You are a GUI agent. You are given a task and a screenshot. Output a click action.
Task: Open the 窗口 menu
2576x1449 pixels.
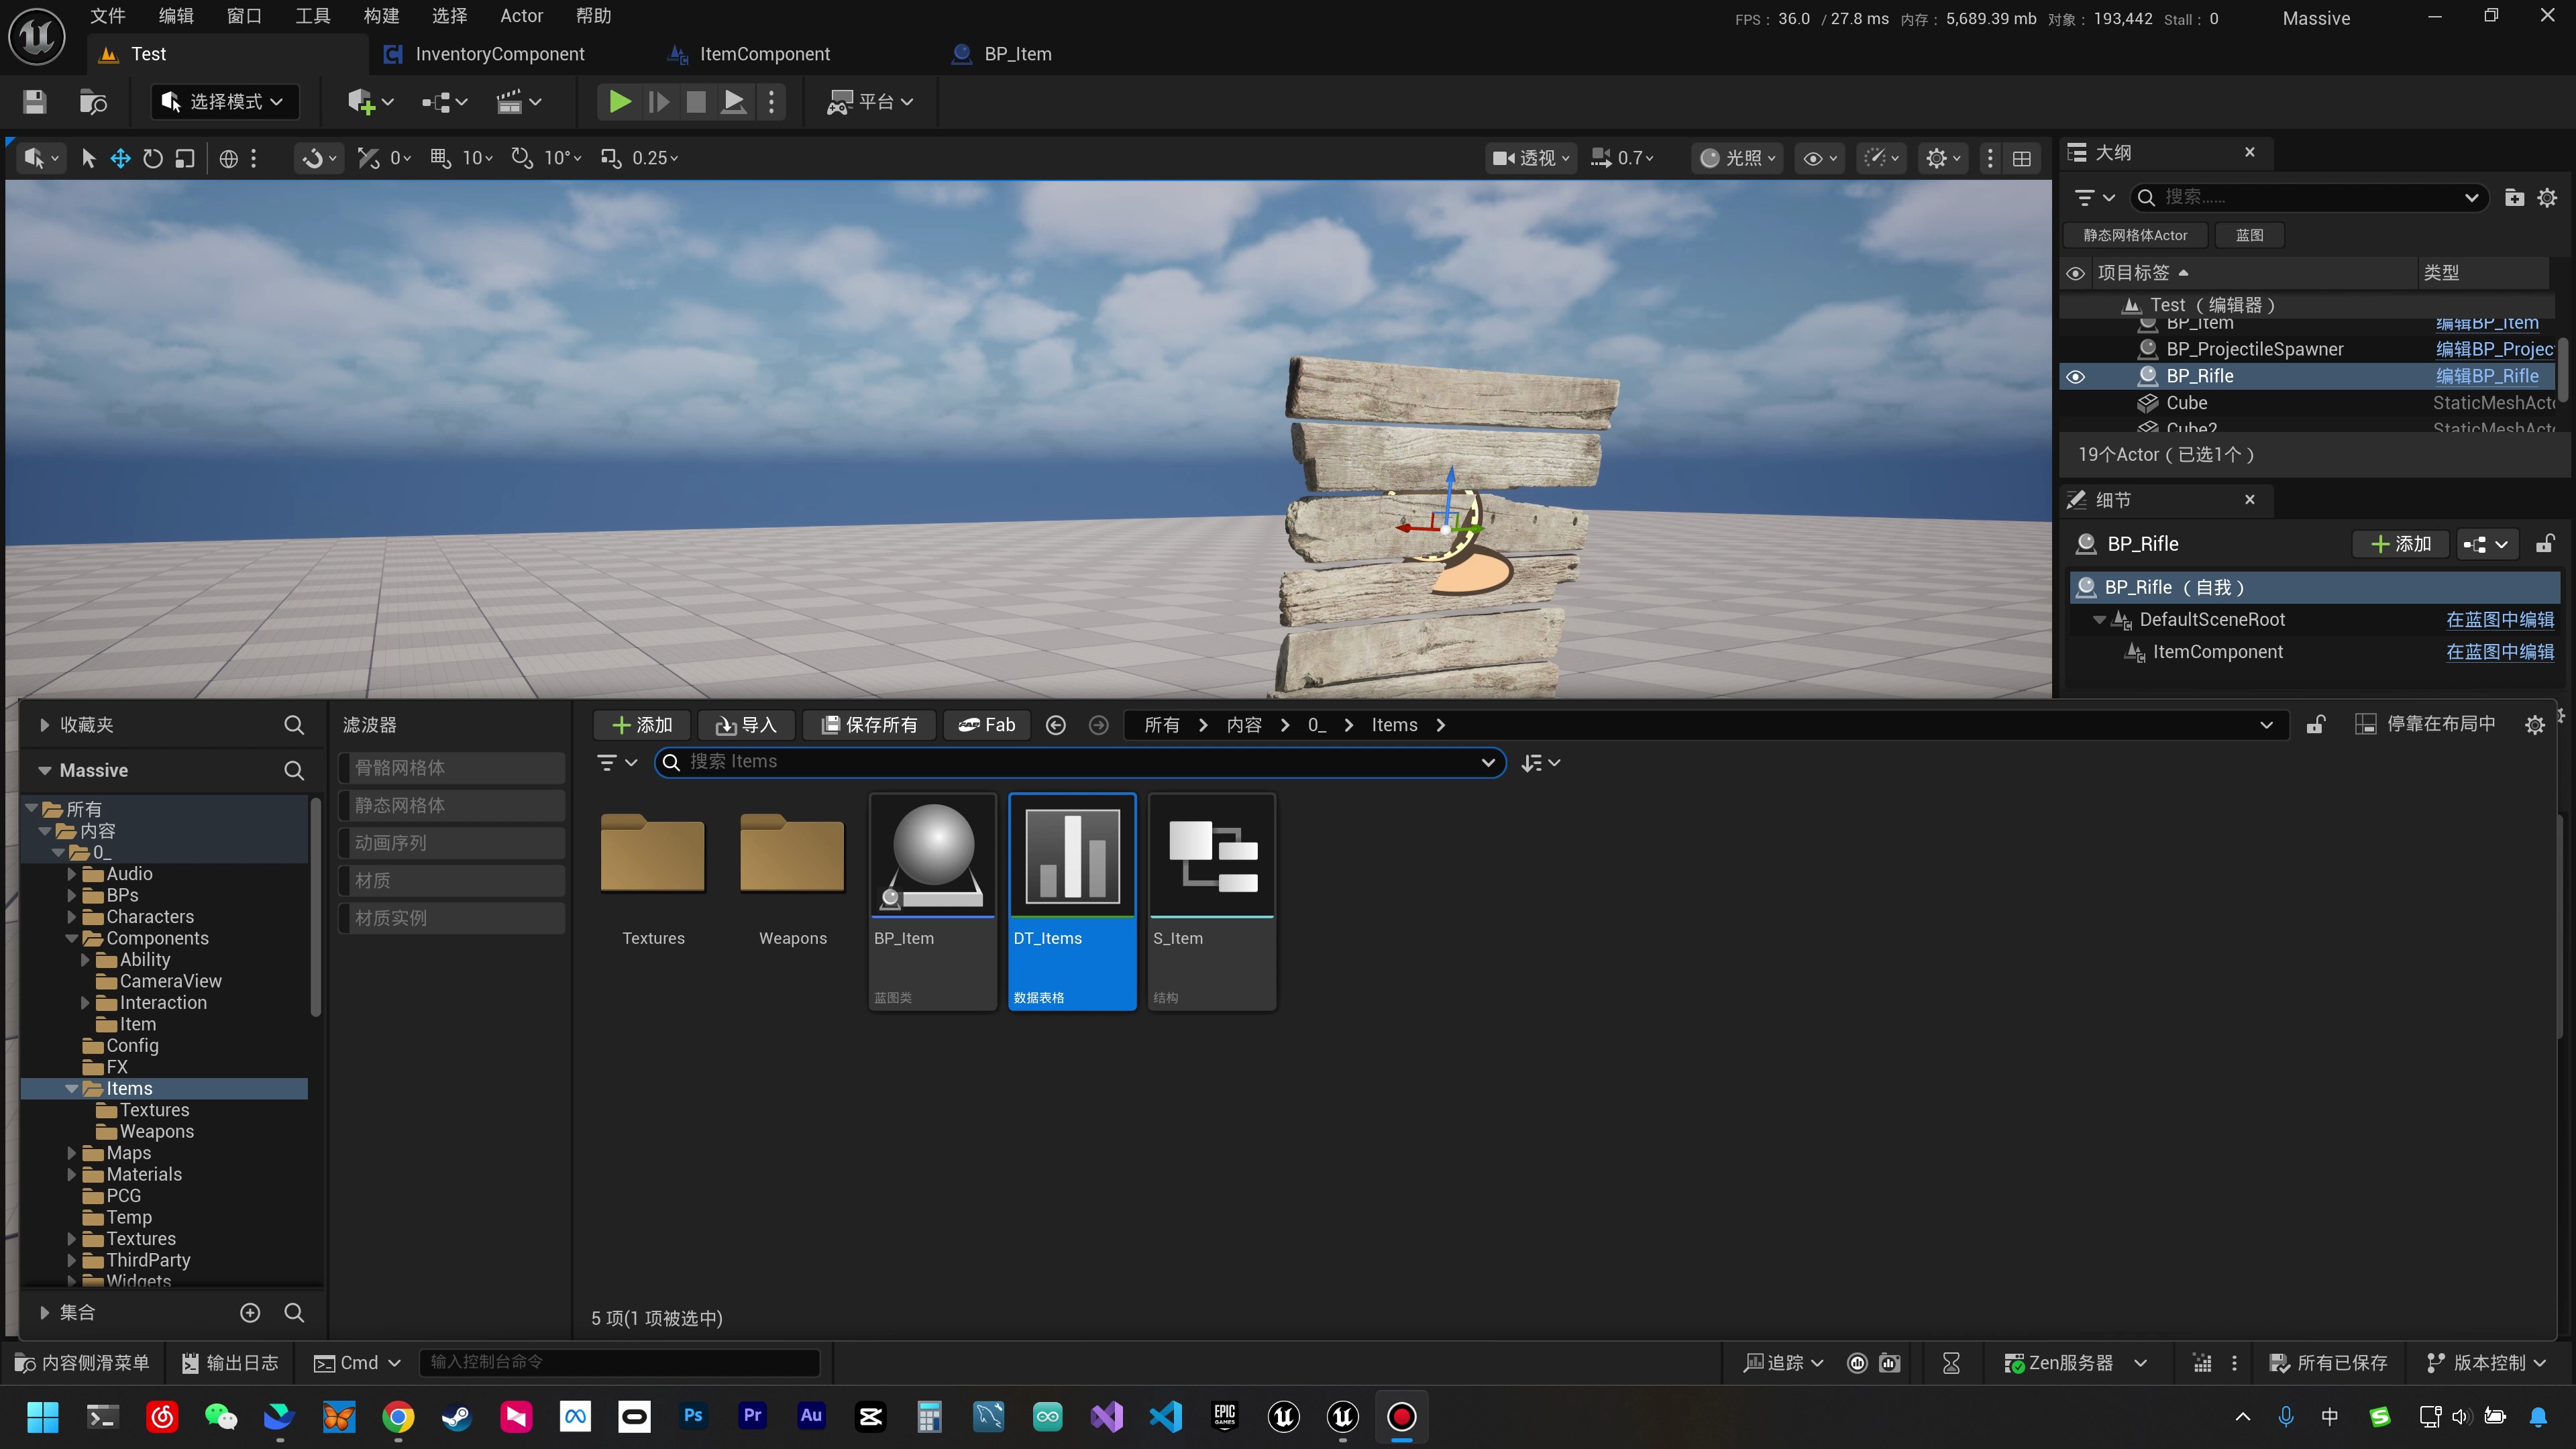pos(244,16)
